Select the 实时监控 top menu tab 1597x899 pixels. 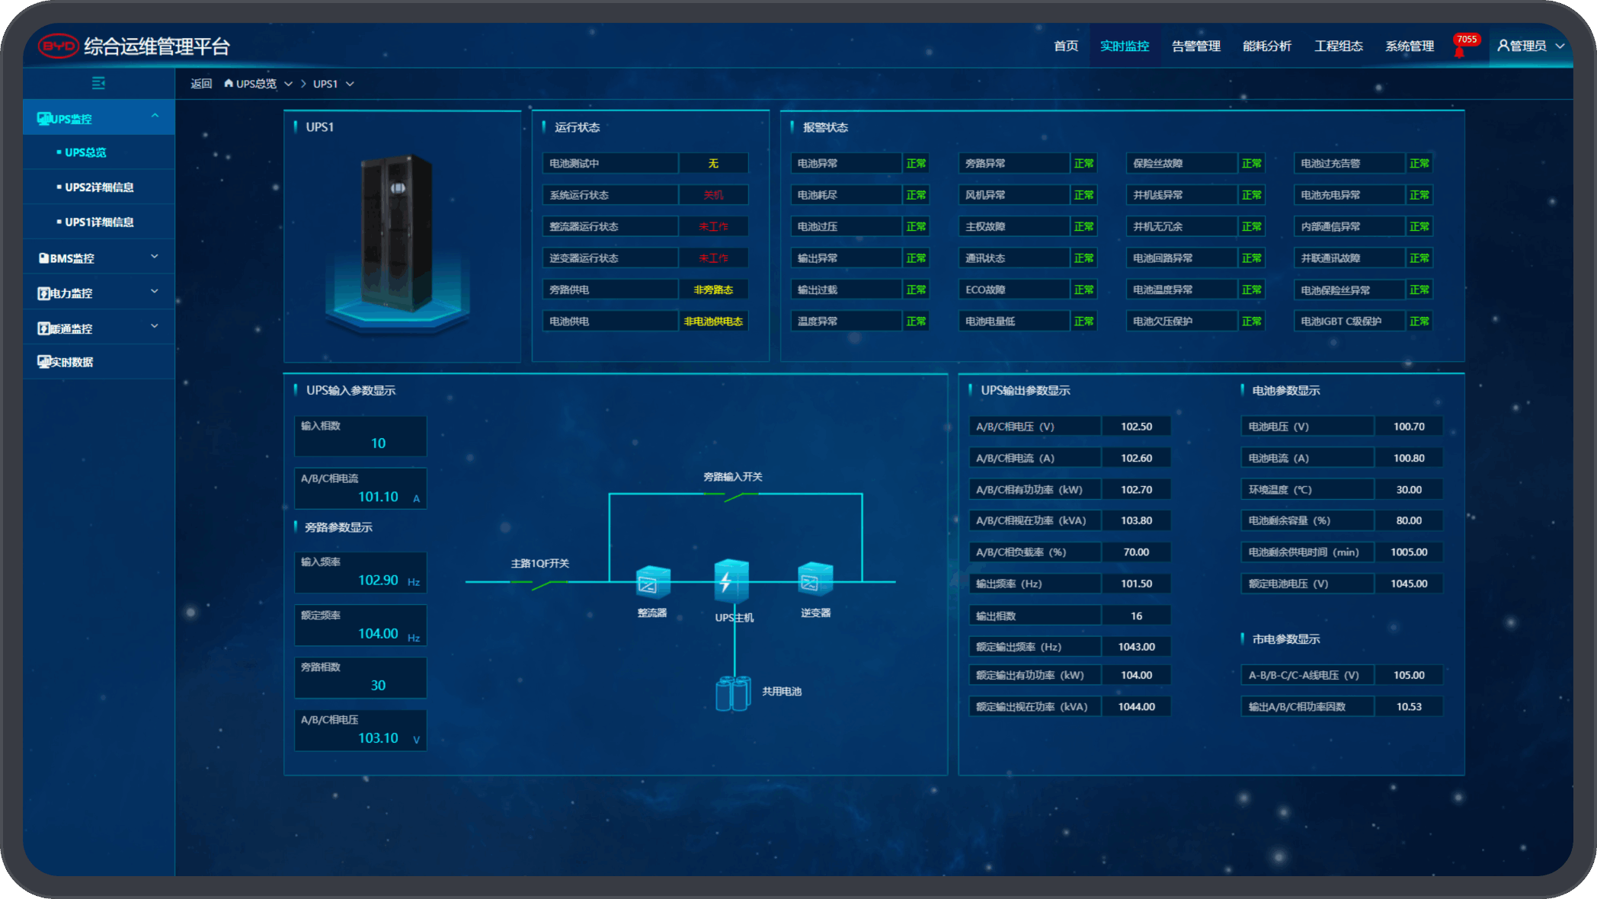pyautogui.click(x=1125, y=46)
